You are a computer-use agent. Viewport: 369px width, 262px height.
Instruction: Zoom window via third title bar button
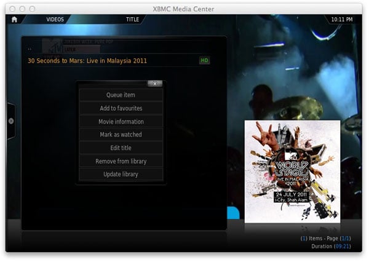tap(32, 9)
